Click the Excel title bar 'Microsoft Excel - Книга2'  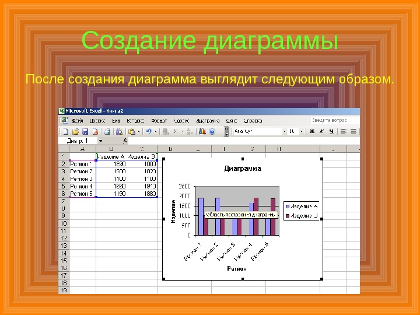[209, 111]
